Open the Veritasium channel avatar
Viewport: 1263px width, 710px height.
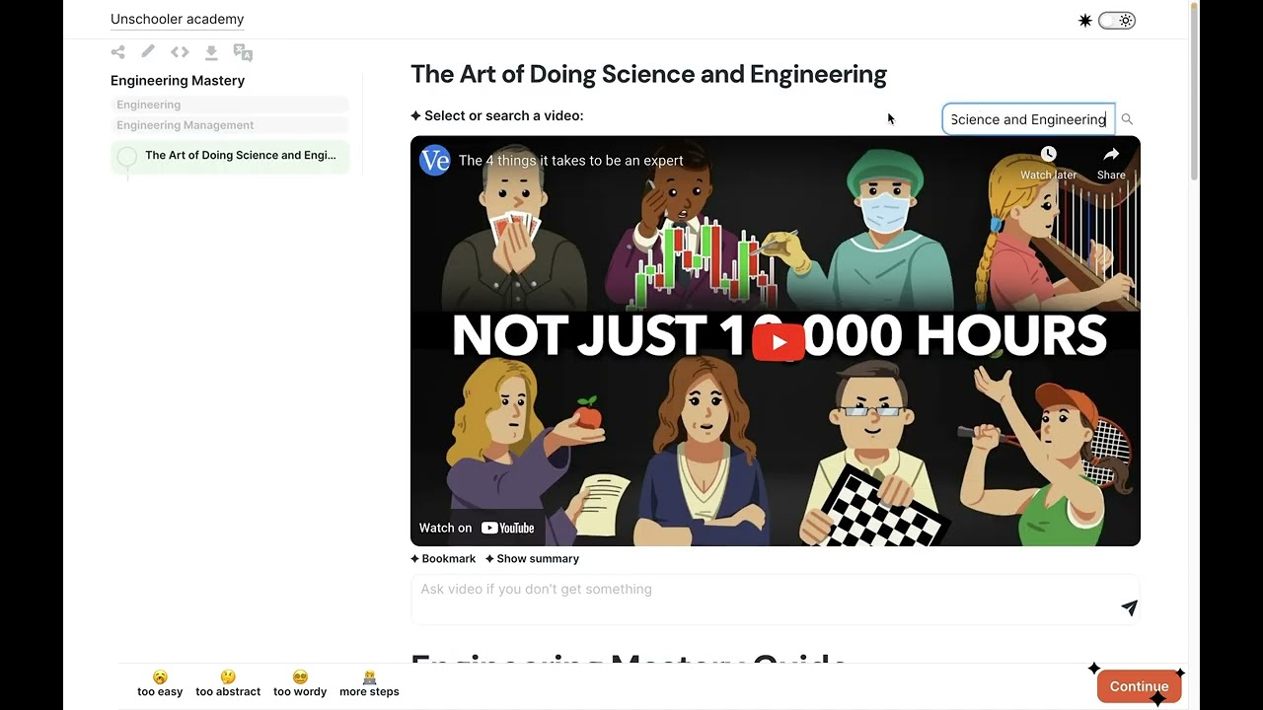435,160
